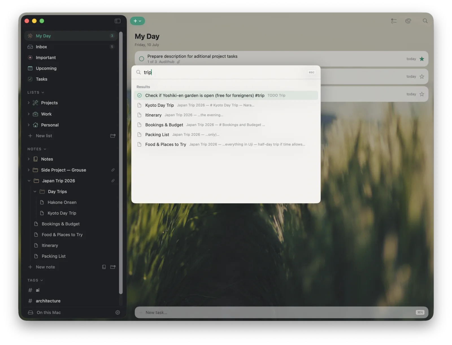Expand the Notes notebook
Screen dimensions: 452x345
point(29,159)
